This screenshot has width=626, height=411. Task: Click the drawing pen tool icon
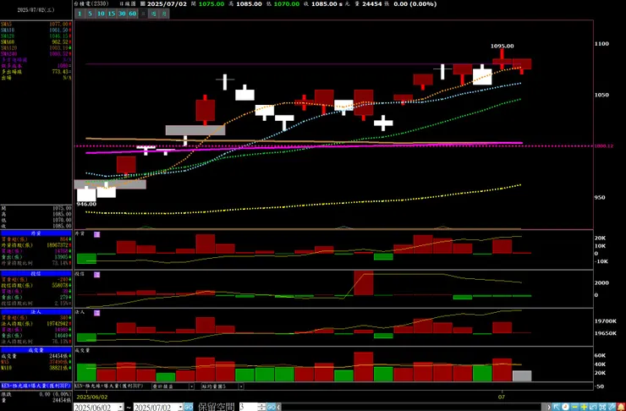tap(612, 407)
